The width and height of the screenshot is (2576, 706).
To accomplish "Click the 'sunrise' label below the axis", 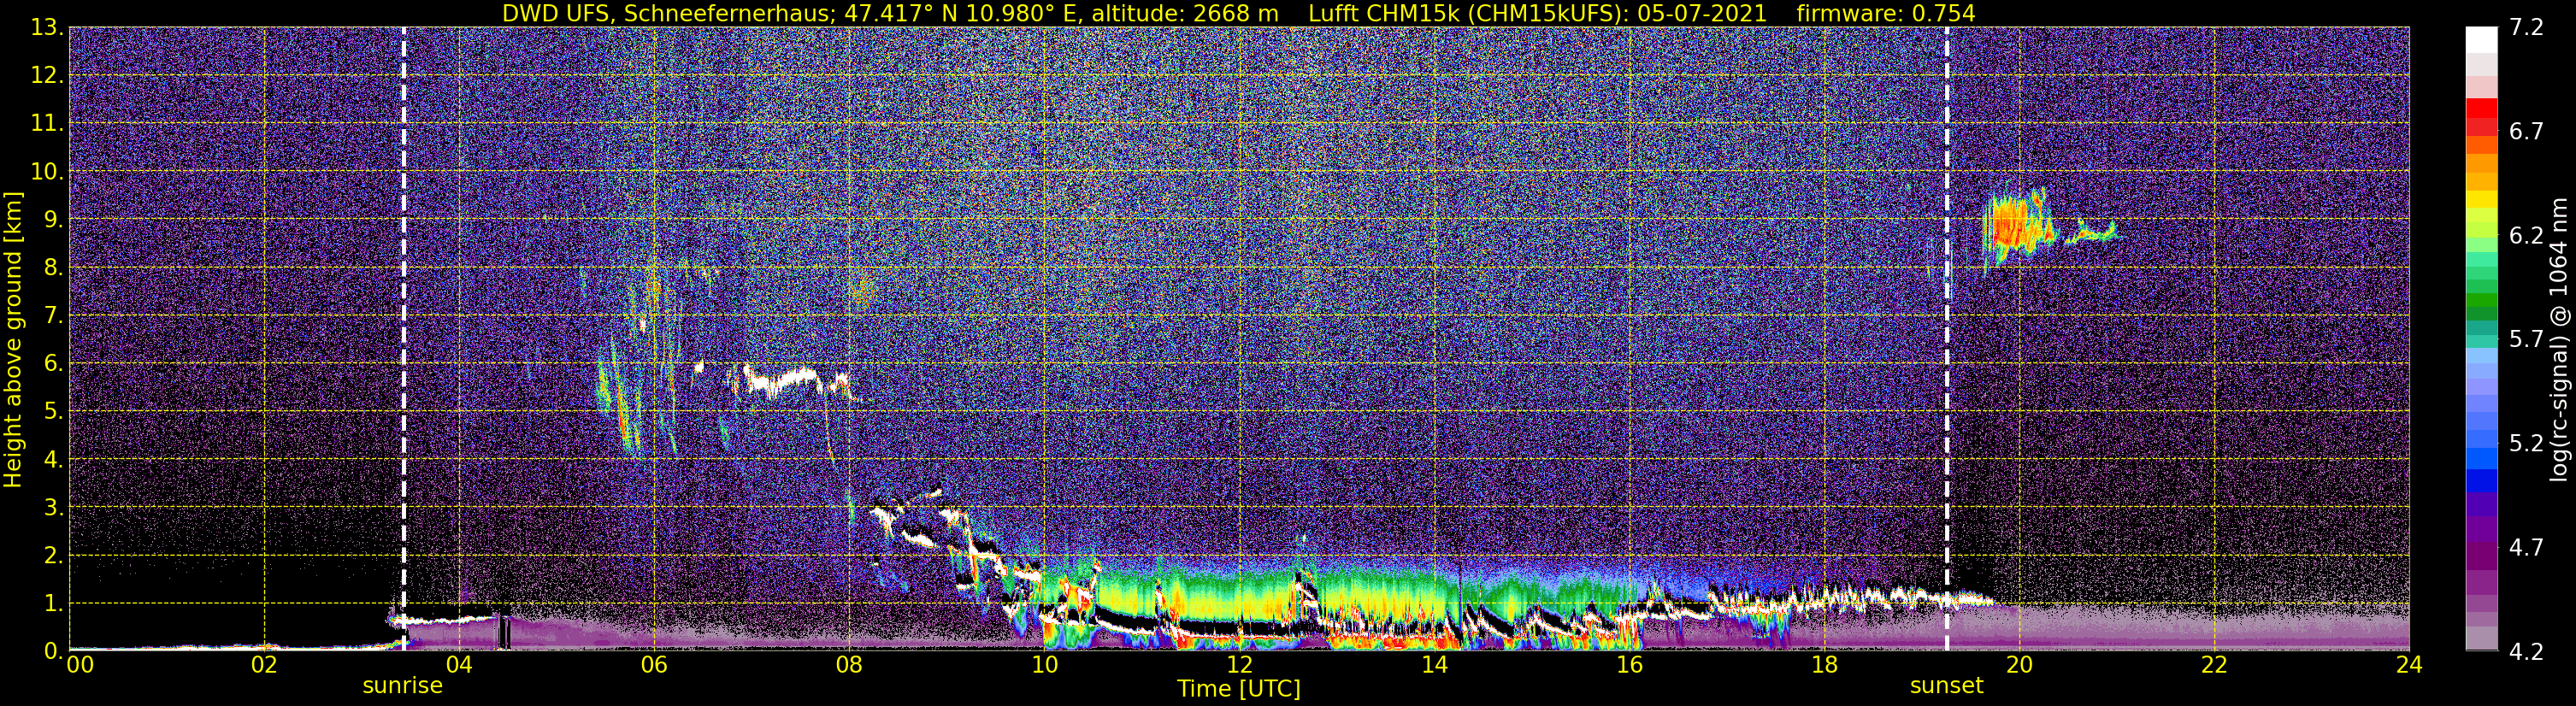I will click(402, 686).
